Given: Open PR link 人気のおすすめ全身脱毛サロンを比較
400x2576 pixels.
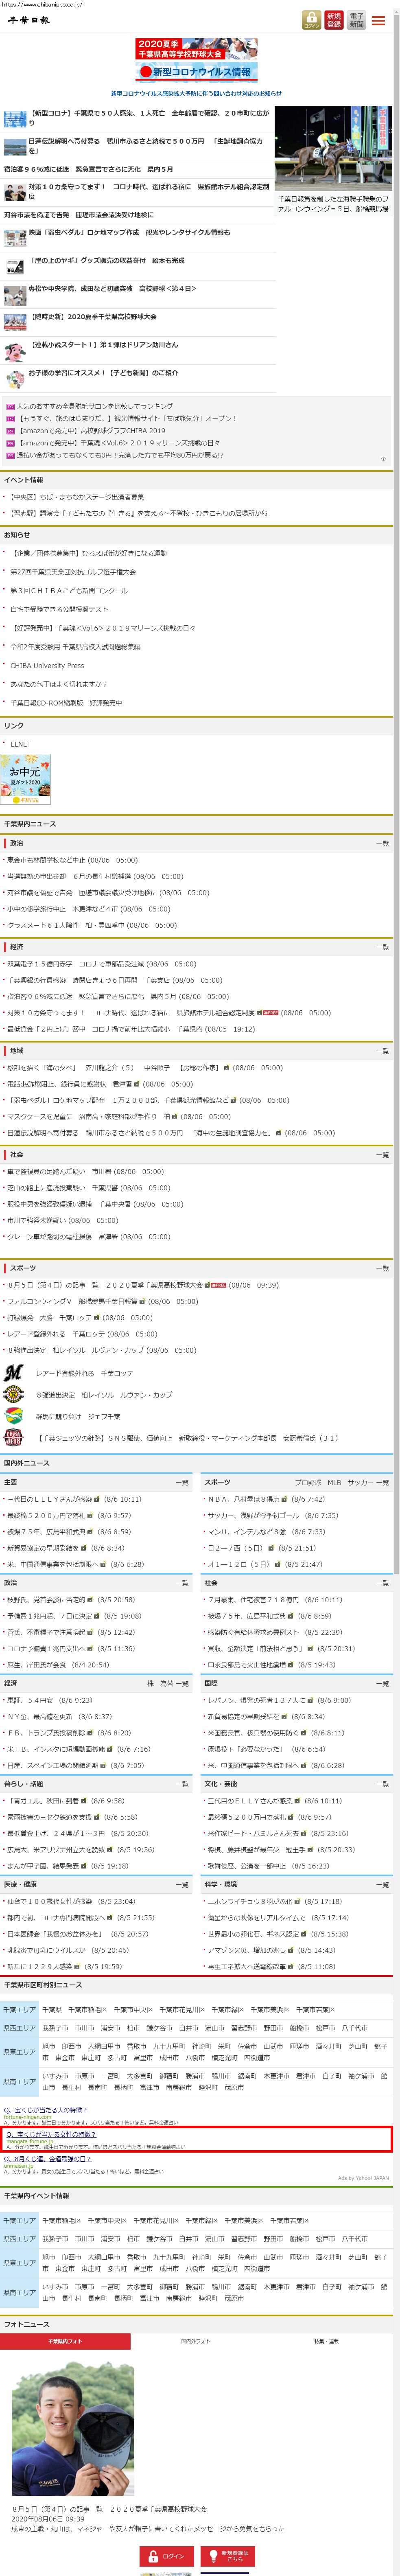Looking at the screenshot, I should [x=94, y=406].
